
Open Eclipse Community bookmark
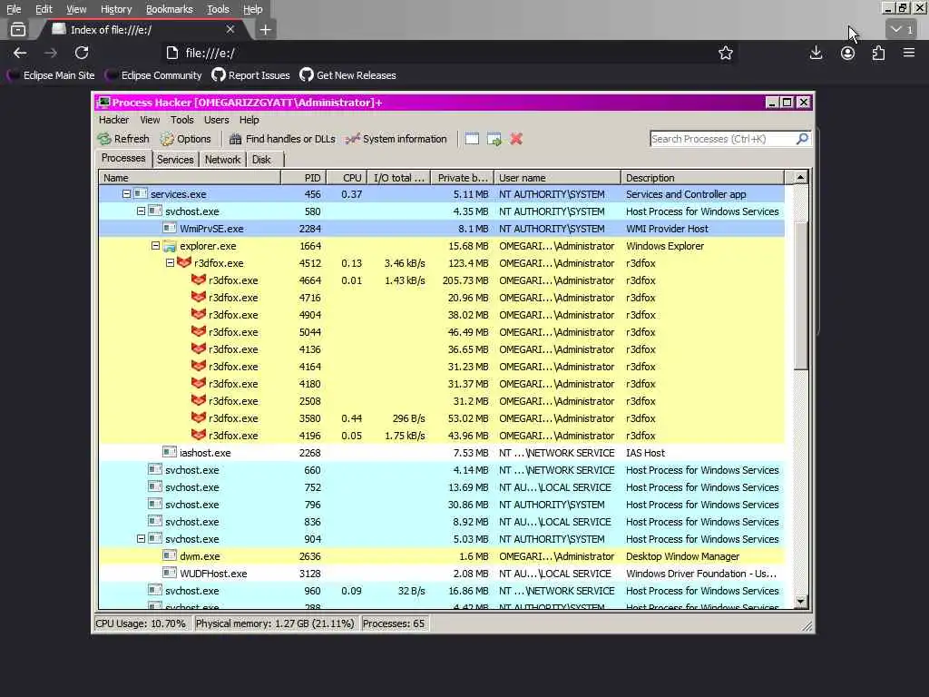(x=153, y=75)
